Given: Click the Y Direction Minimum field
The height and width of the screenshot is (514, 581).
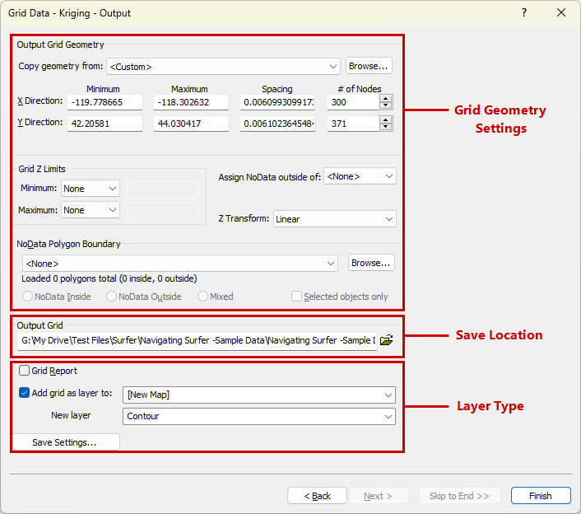Looking at the screenshot, I should click(x=105, y=124).
